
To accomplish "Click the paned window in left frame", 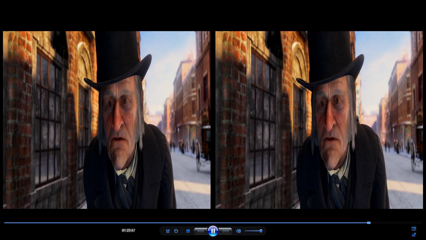I will coord(48,117).
